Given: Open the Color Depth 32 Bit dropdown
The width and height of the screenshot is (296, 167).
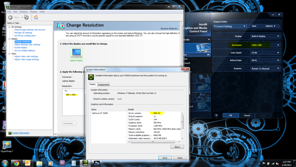Looking at the screenshot, I should (x=265, y=53).
